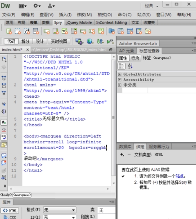
Task: Open the Insert menu
Action: [x=65, y=15]
